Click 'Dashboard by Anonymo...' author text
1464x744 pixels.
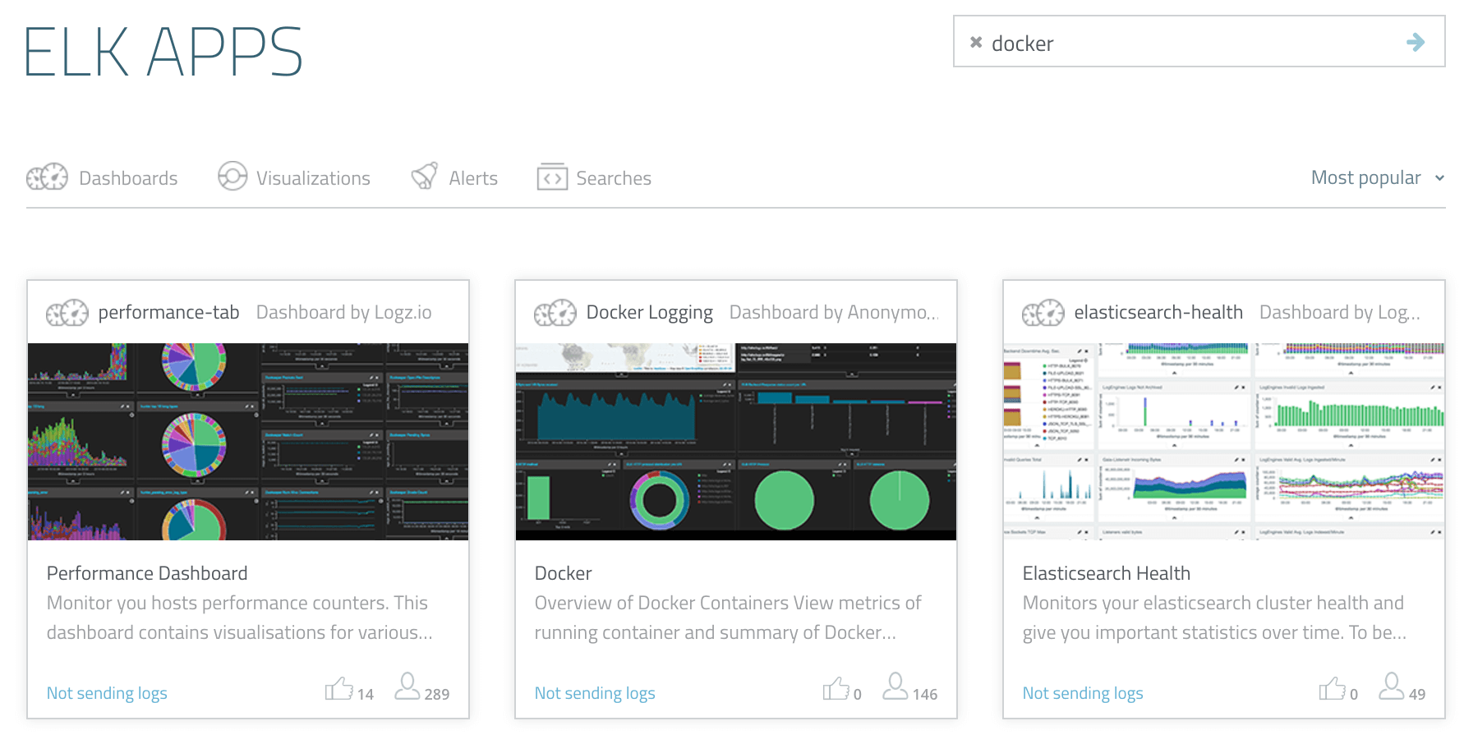pos(834,312)
